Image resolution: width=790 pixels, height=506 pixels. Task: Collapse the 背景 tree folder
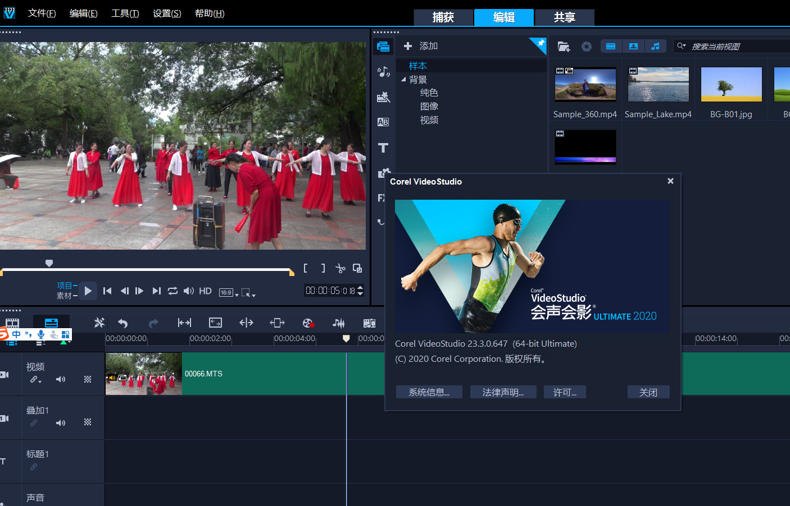403,80
